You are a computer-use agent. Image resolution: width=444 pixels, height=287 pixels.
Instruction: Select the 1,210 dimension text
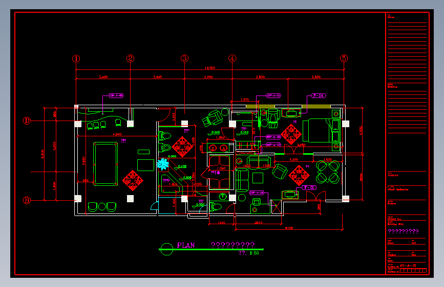pos(245,100)
